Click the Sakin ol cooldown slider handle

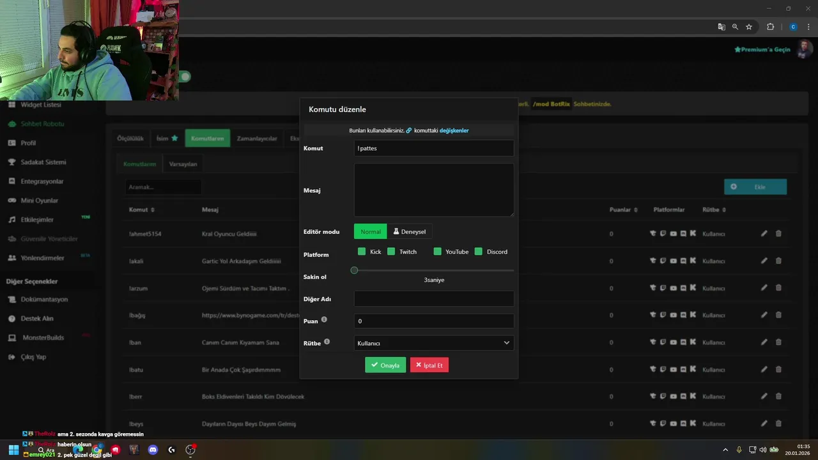pos(354,270)
